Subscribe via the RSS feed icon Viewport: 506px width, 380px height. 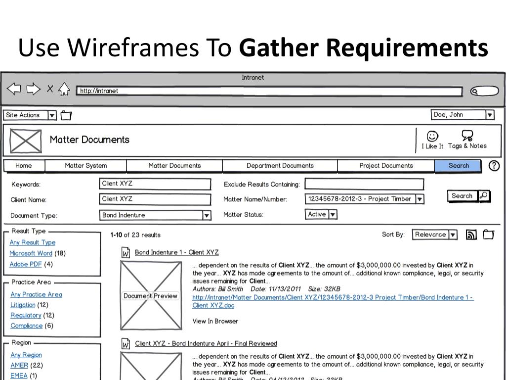click(x=471, y=235)
